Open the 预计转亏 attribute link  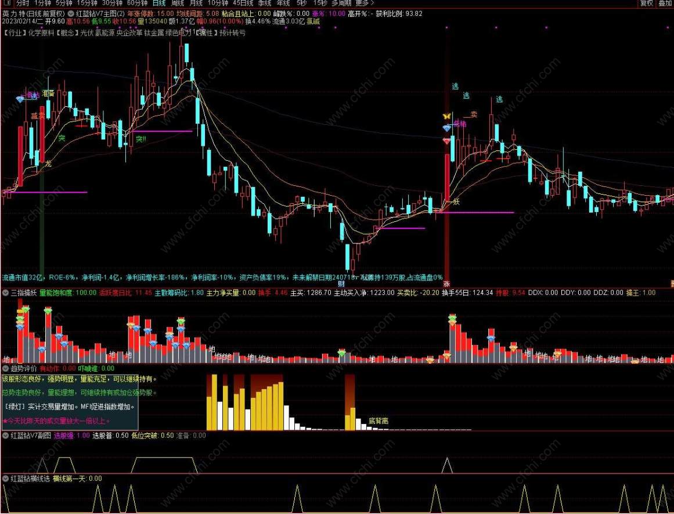coord(233,33)
